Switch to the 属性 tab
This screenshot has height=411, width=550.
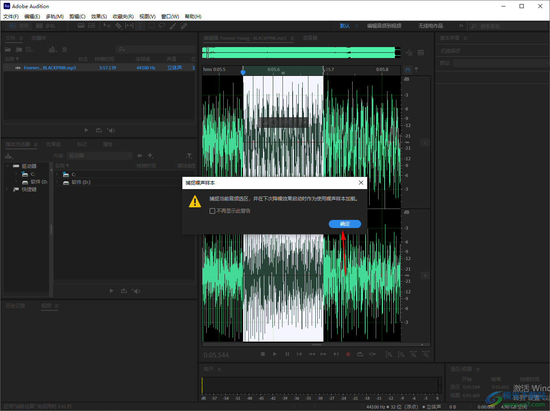click(108, 144)
